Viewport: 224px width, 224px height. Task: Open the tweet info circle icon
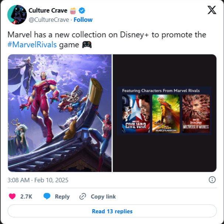(x=212, y=180)
